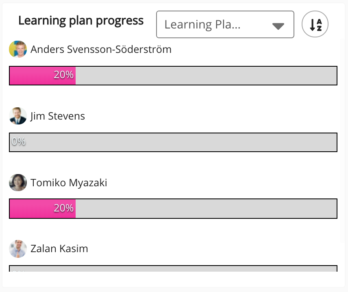Image resolution: width=348 pixels, height=292 pixels.
Task: Click Zalan Kasim's profile avatar
Action: pyautogui.click(x=18, y=248)
